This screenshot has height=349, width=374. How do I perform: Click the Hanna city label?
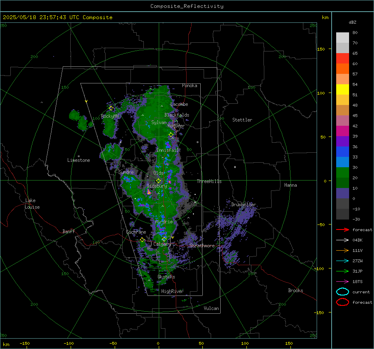point(290,185)
